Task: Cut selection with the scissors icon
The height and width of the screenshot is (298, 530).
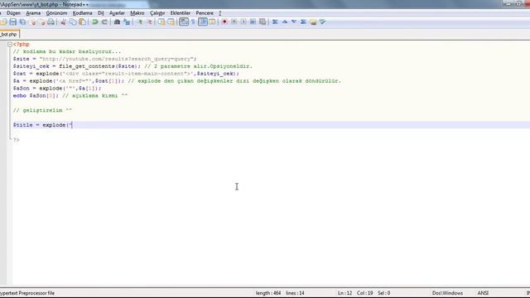Action: click(63, 22)
